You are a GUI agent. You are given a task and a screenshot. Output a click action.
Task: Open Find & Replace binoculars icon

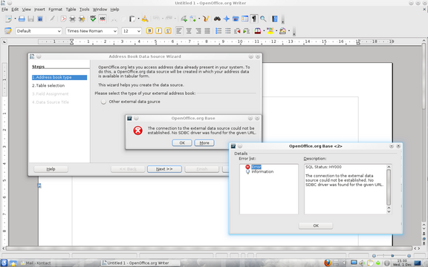[217, 19]
